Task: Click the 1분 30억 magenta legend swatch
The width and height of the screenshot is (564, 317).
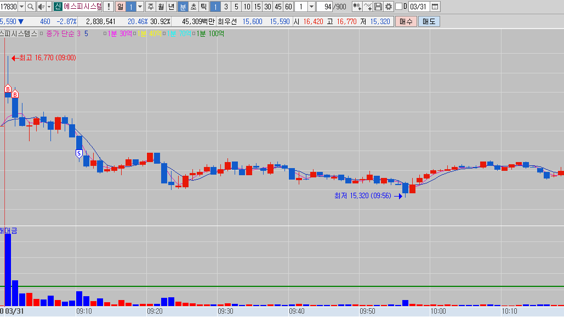Action: pyautogui.click(x=104, y=33)
